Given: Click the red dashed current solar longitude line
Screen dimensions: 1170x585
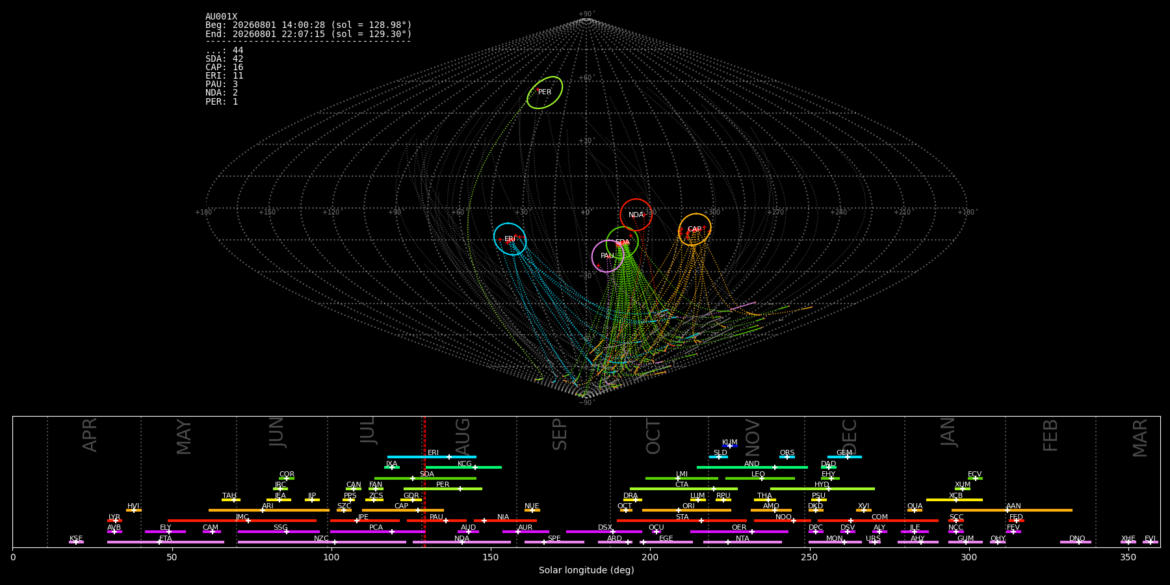Looking at the screenshot, I should coord(424,482).
